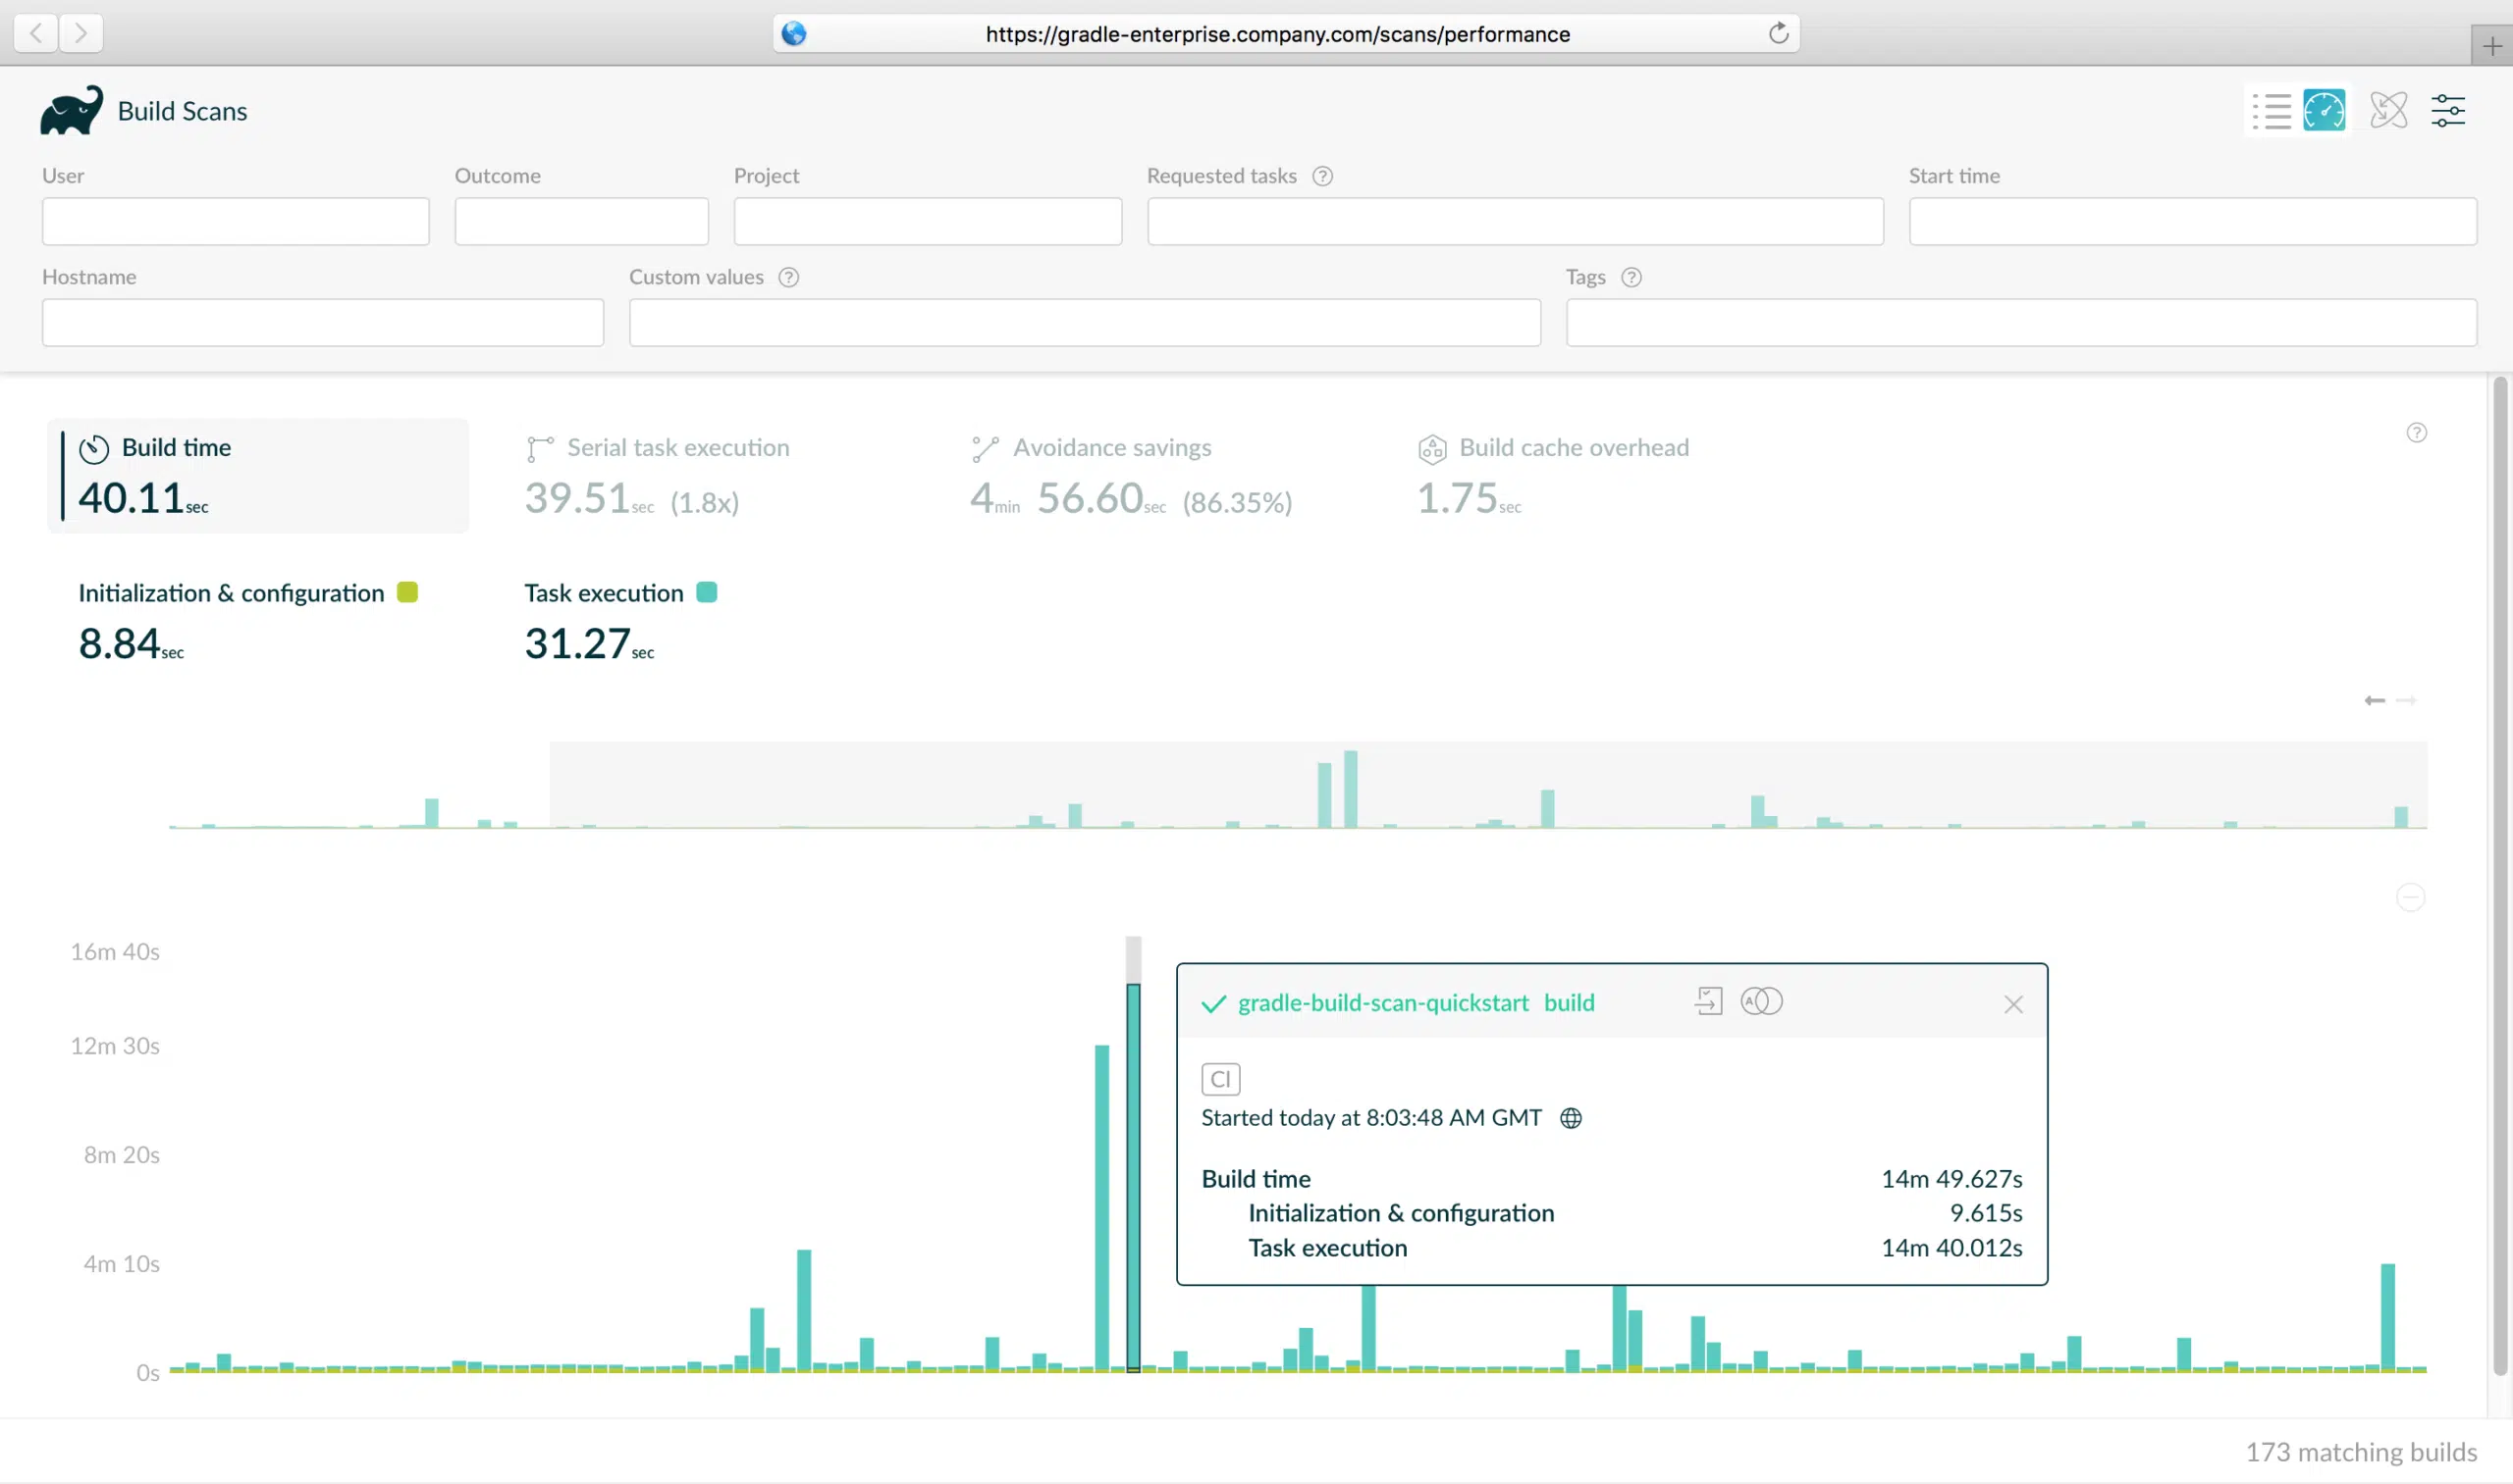The height and width of the screenshot is (1484, 2513).
Task: Open the Outcome filter field
Action: tap(581, 221)
